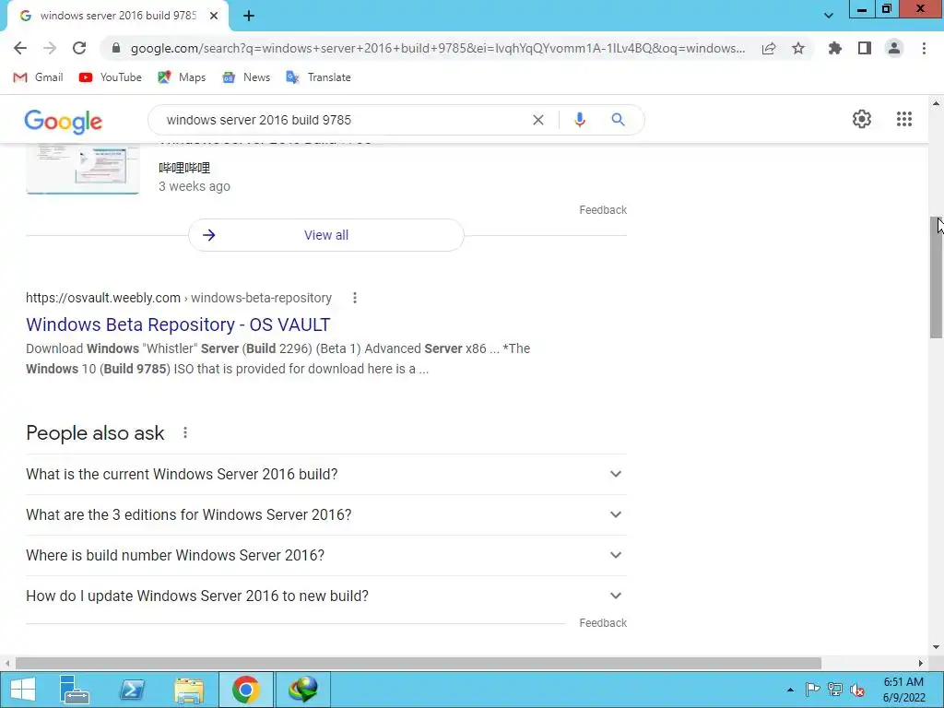Expand What is the current Windows Server 2016 build

(326, 475)
